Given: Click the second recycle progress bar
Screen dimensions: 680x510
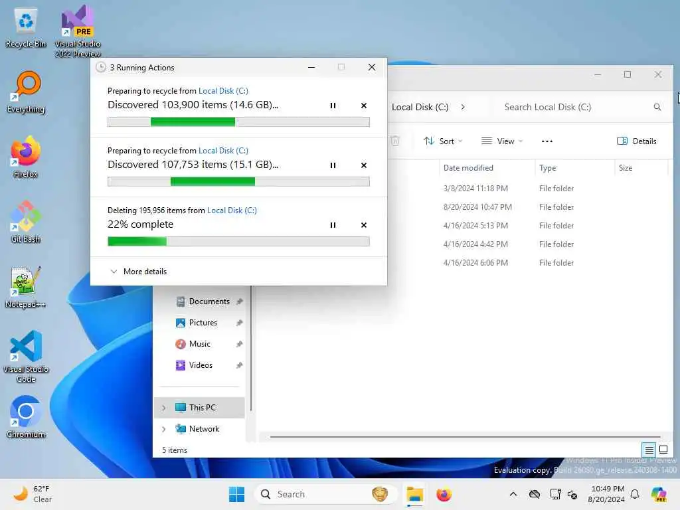Looking at the screenshot, I should 238,182.
